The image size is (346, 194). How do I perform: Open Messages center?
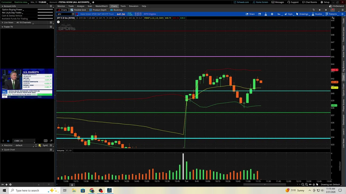click(278, 2)
